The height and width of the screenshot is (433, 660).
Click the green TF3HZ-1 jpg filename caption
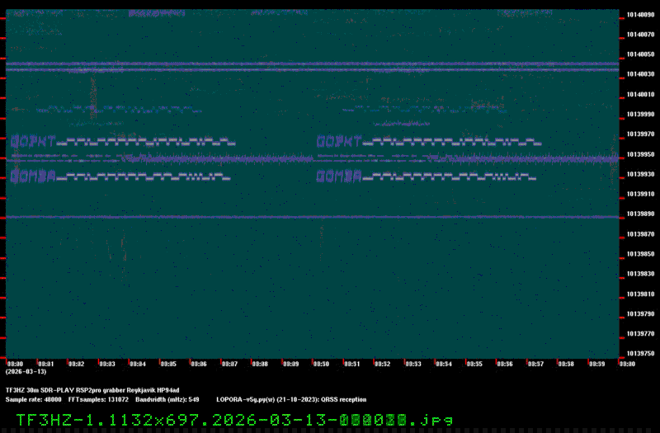click(234, 421)
